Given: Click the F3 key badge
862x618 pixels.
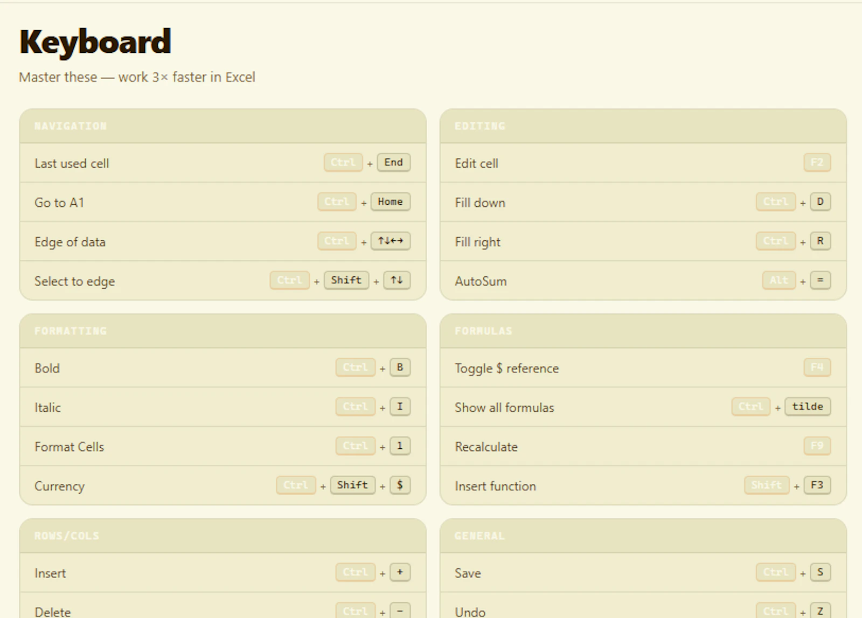Looking at the screenshot, I should pyautogui.click(x=817, y=485).
